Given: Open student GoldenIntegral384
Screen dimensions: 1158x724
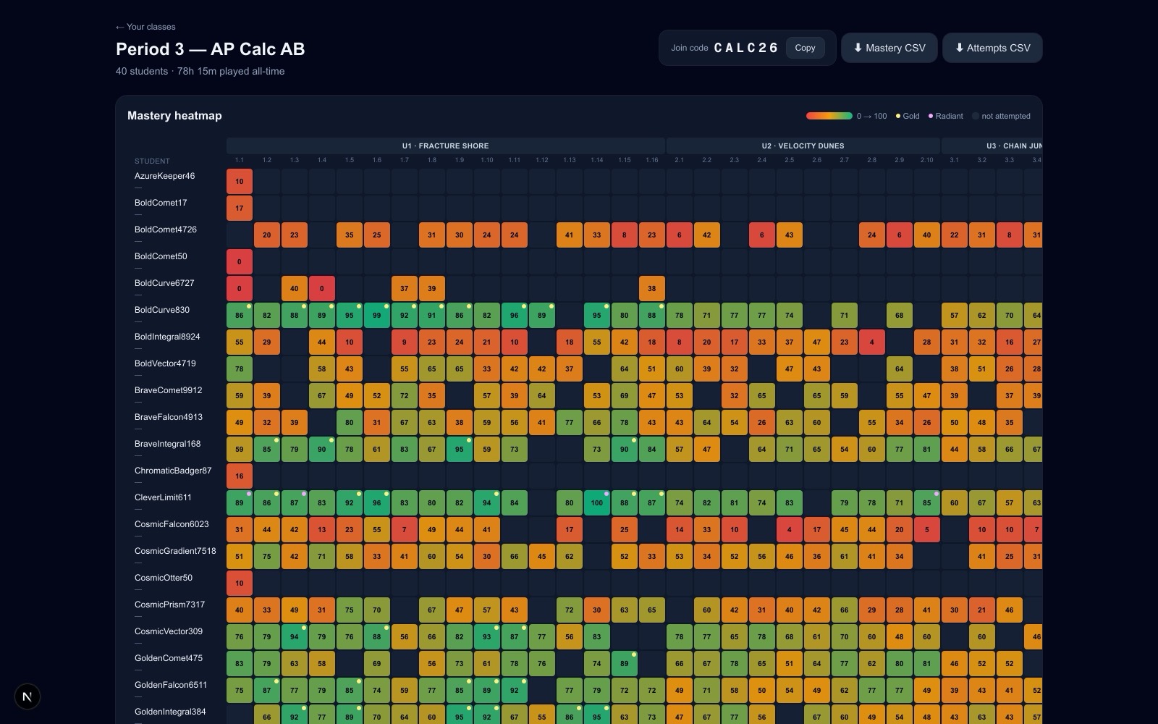Looking at the screenshot, I should tap(170, 712).
